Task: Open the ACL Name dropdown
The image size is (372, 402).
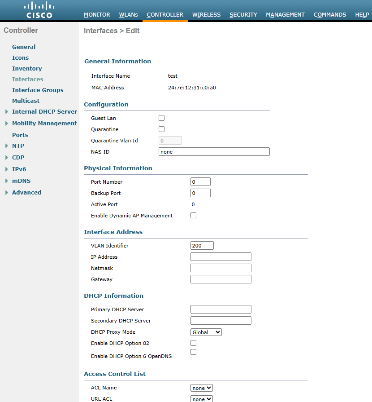Action: 201,387
